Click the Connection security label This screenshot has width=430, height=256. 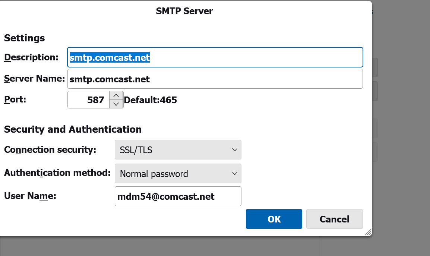[x=50, y=150]
